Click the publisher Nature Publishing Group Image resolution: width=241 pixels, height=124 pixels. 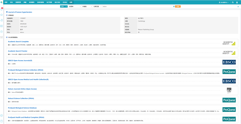[x=146, y=30]
